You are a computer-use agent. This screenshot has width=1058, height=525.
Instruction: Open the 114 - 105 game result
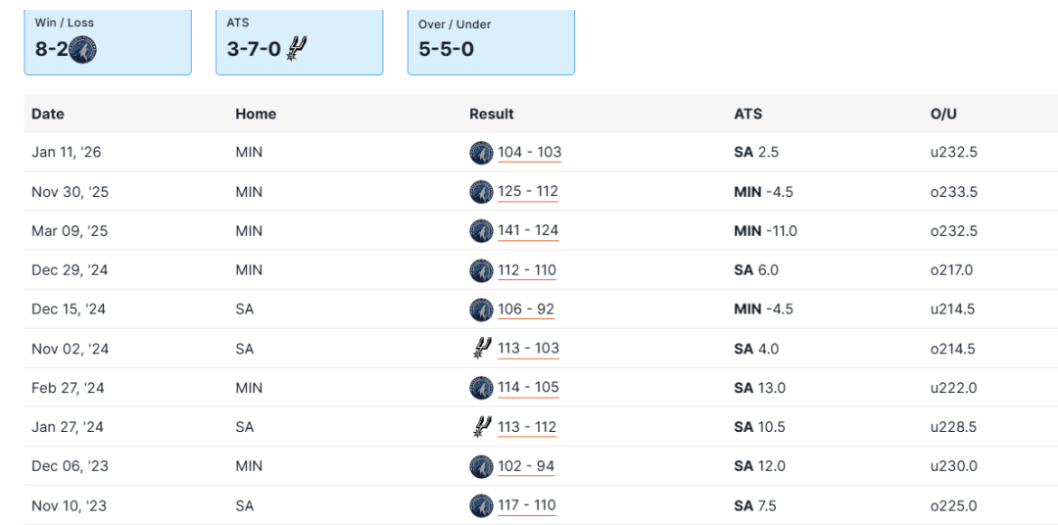click(x=528, y=388)
